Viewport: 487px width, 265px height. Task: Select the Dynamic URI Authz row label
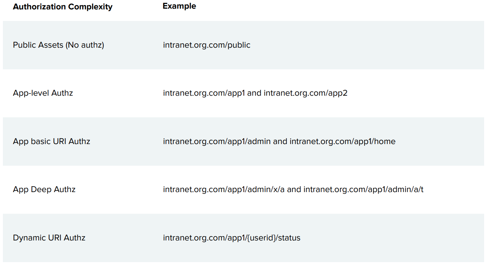(x=49, y=238)
